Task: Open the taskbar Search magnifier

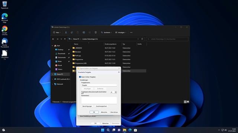Action: pyautogui.click(x=108, y=130)
